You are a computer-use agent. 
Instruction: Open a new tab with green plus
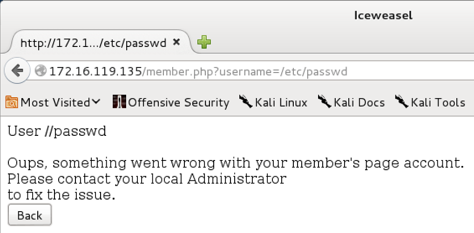coord(204,42)
